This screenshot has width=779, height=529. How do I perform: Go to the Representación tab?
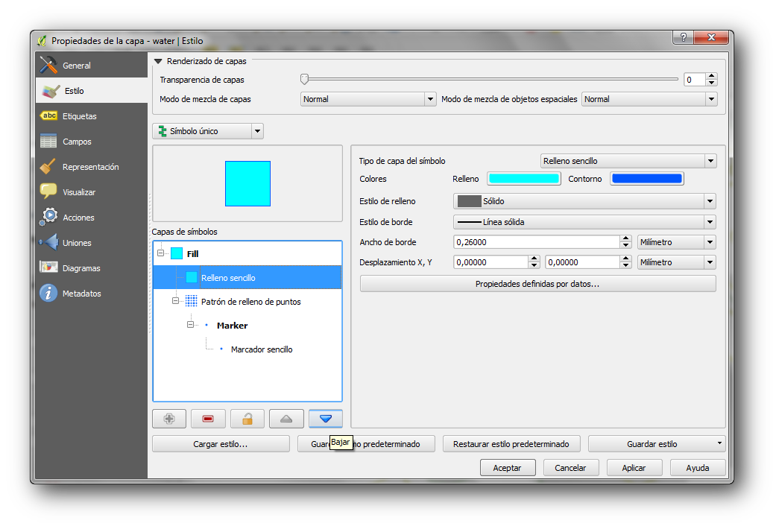pos(92,166)
